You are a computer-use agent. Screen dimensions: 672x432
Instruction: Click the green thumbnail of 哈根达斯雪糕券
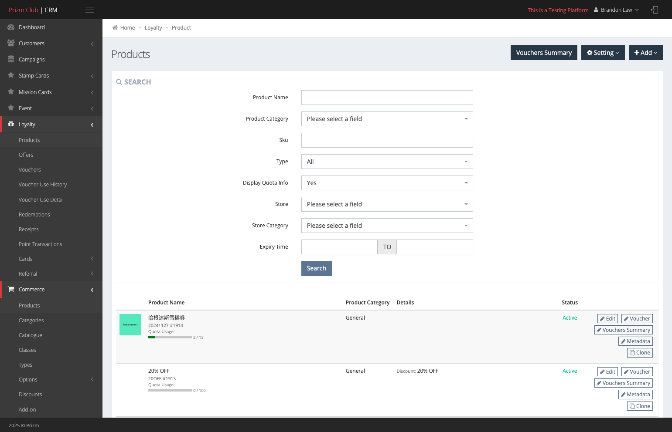pyautogui.click(x=130, y=324)
